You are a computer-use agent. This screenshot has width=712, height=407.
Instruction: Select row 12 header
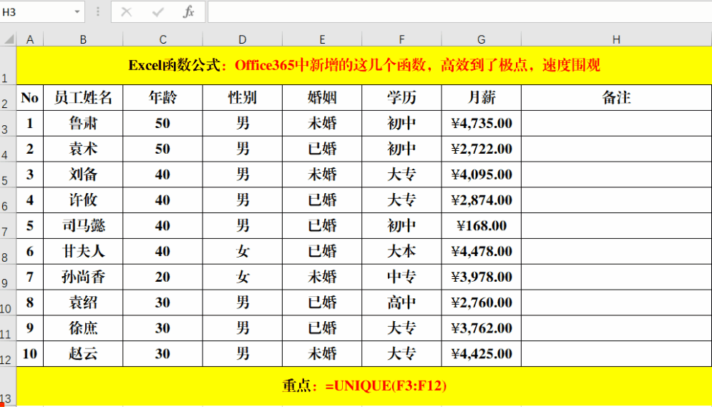(8, 354)
